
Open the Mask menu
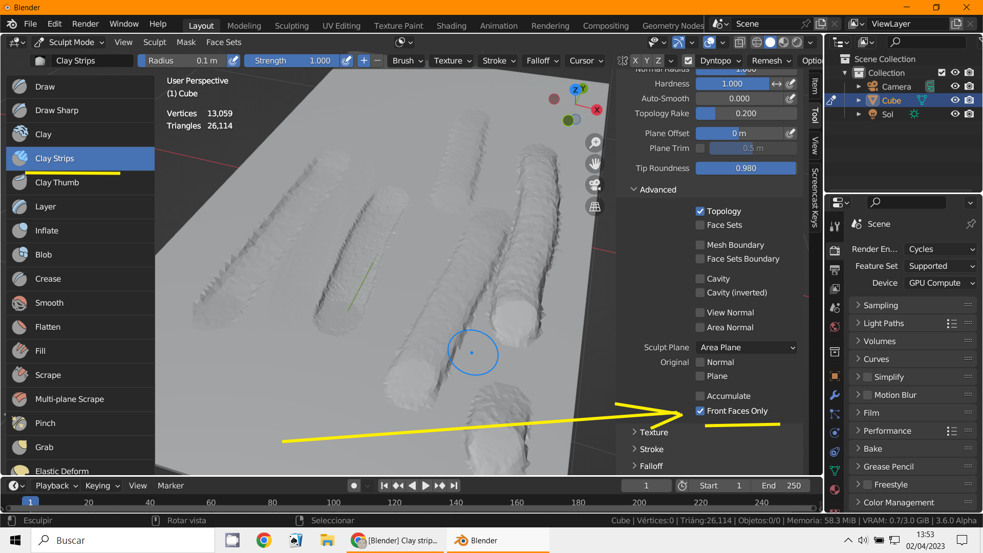tap(186, 42)
